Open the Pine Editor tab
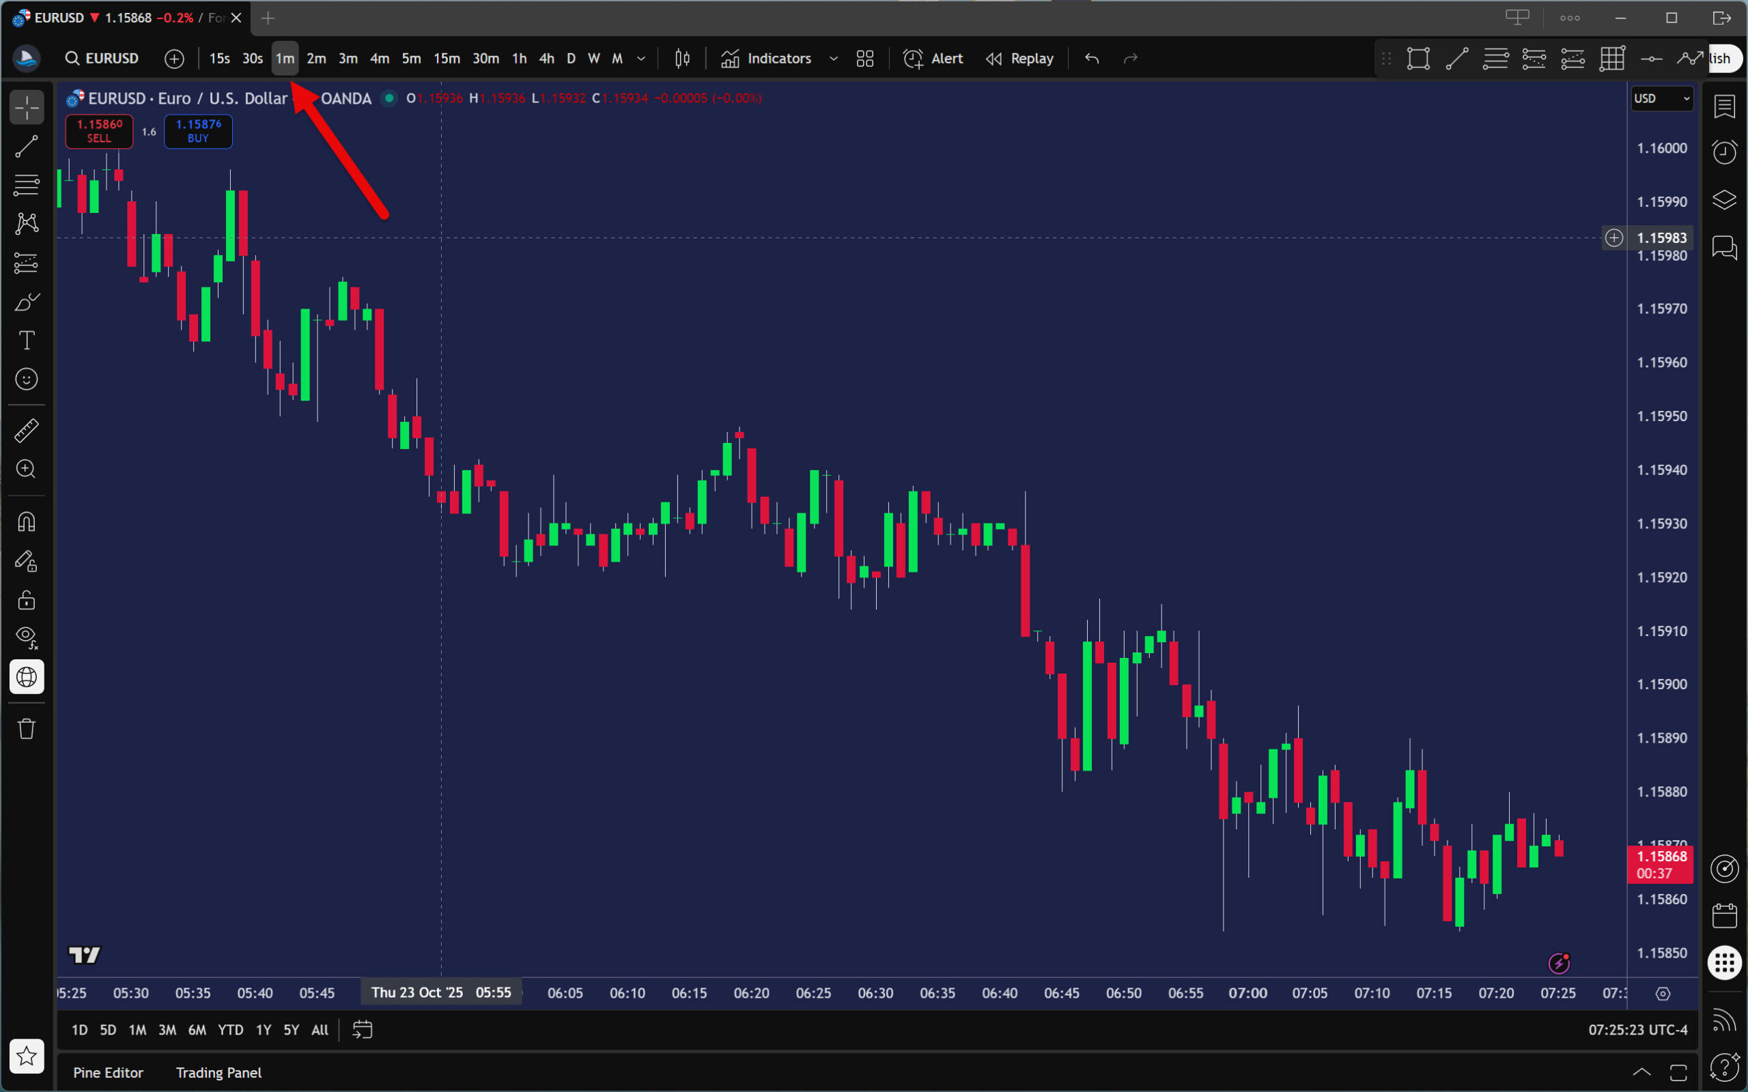The height and width of the screenshot is (1092, 1748). pyautogui.click(x=108, y=1072)
